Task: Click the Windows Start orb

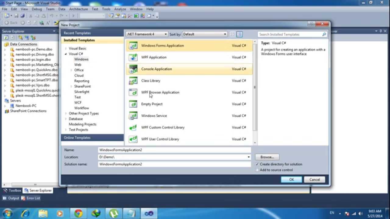Action: pyautogui.click(x=7, y=213)
